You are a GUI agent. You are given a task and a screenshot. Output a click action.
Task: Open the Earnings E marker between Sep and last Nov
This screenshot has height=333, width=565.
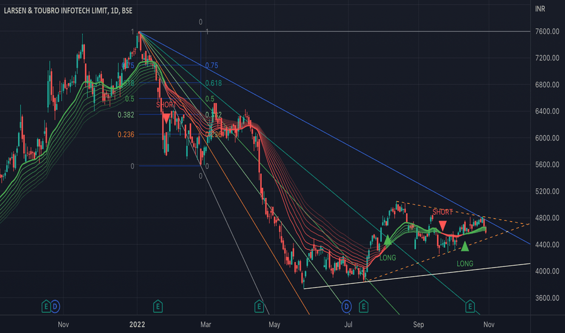[469, 306]
